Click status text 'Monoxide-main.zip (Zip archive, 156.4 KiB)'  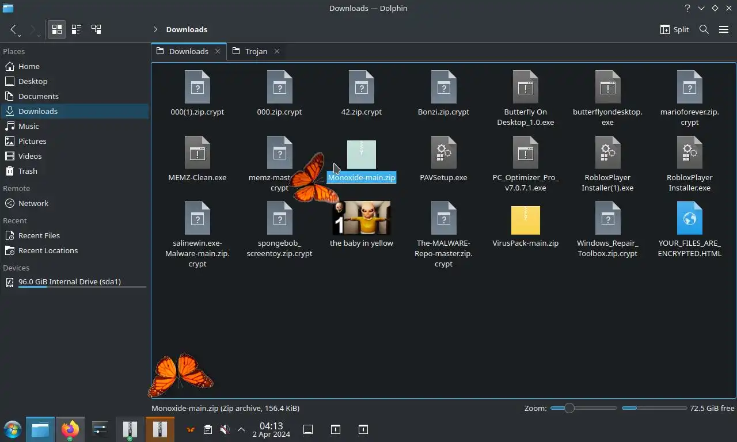click(225, 408)
